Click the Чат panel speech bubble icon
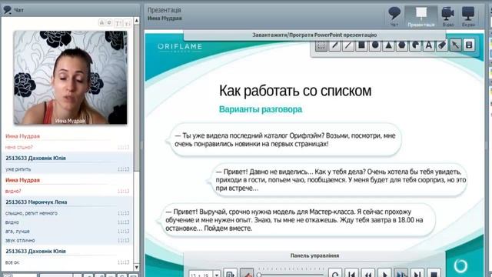Image resolution: width=492 pixels, height=277 pixels. coord(7,10)
